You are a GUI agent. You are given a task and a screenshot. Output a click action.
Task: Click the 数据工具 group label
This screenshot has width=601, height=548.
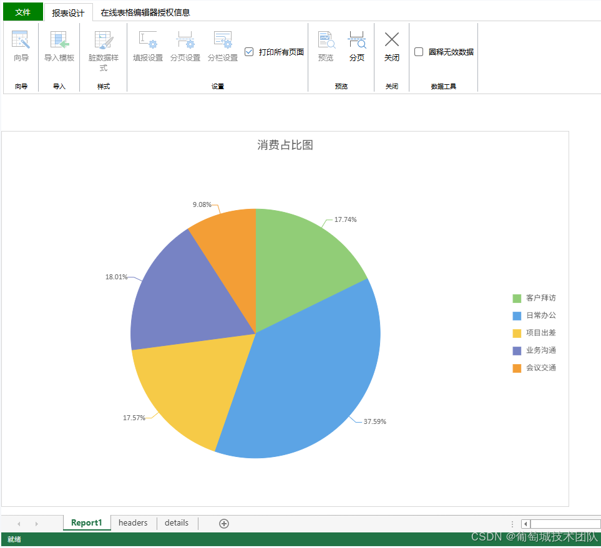444,87
